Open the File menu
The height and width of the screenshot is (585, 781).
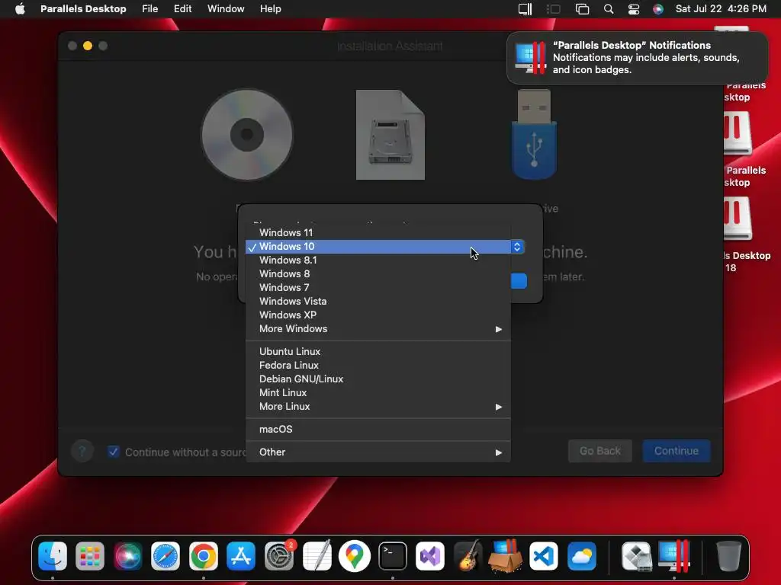coord(150,8)
